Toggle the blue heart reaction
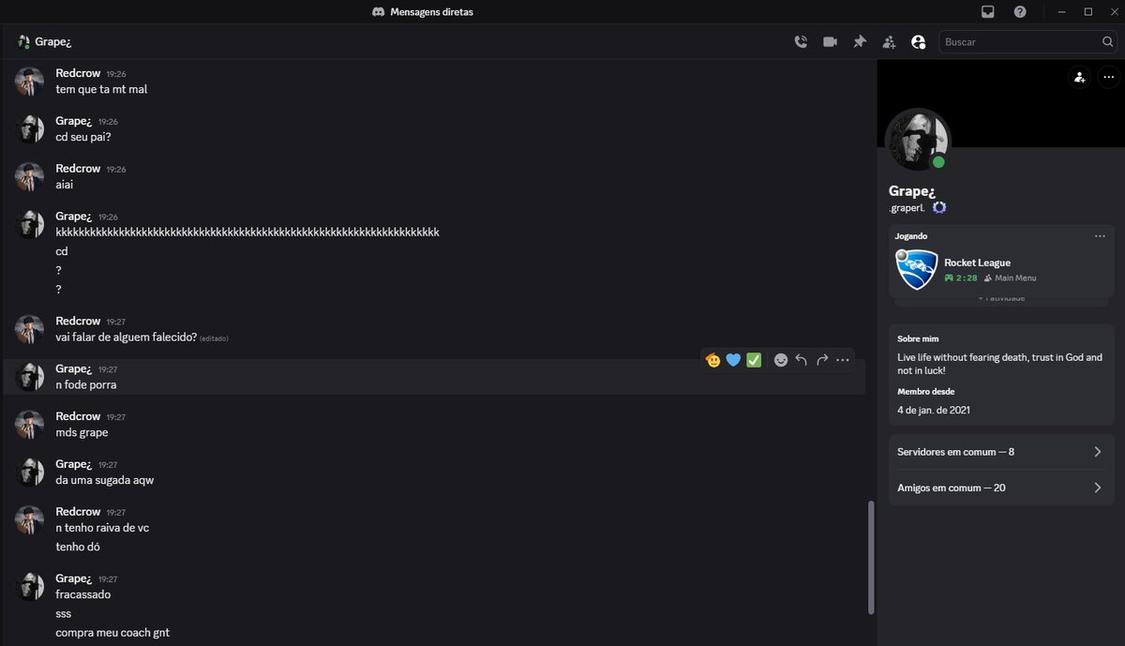The image size is (1125, 646). point(733,359)
